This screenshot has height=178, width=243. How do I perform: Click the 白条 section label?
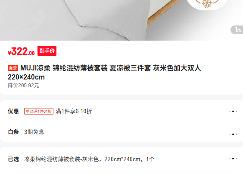(x=13, y=132)
